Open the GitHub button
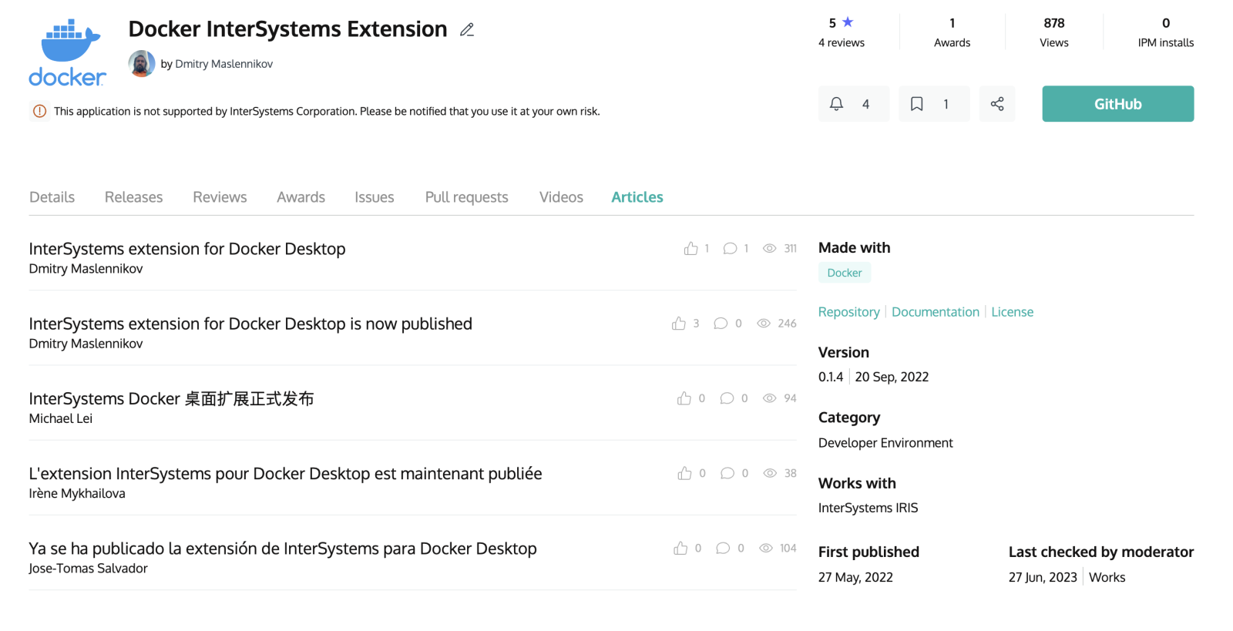 [1118, 104]
